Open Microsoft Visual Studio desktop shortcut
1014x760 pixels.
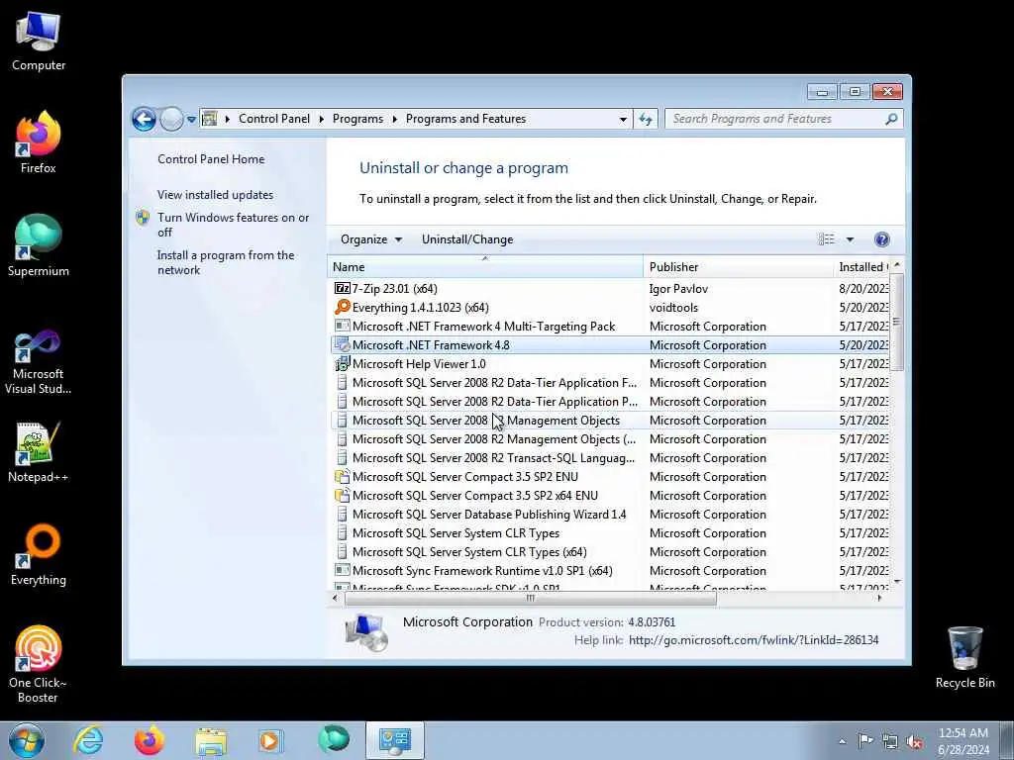tap(39, 362)
